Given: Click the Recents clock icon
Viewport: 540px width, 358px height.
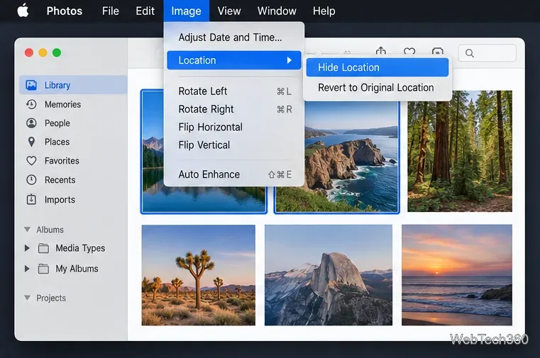Looking at the screenshot, I should (x=31, y=180).
